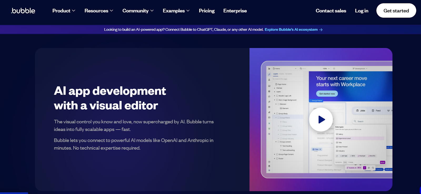The width and height of the screenshot is (421, 194).
Task: Expand the Header Logo Left tree row
Action: (274, 96)
